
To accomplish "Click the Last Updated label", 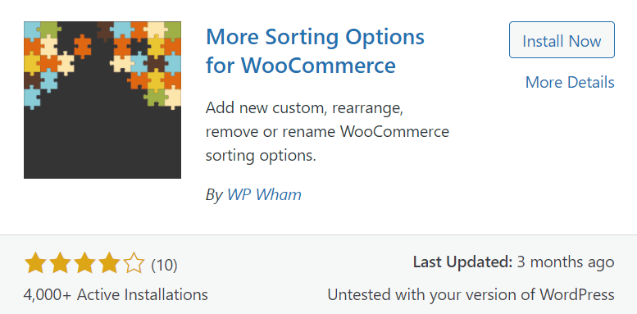I will tap(462, 262).
